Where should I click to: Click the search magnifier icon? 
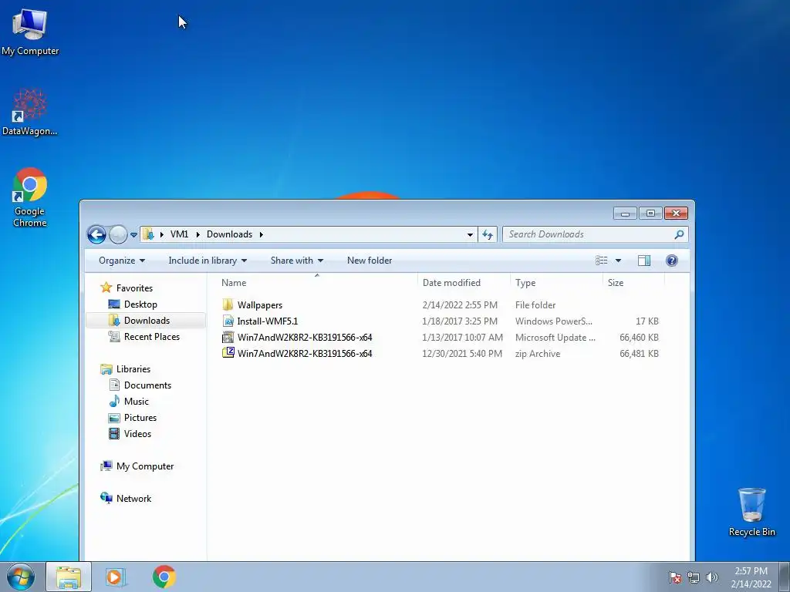coord(679,234)
